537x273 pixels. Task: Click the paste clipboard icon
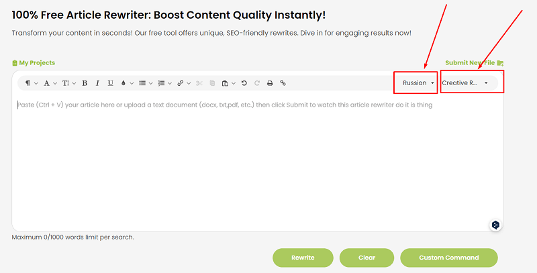(x=225, y=83)
